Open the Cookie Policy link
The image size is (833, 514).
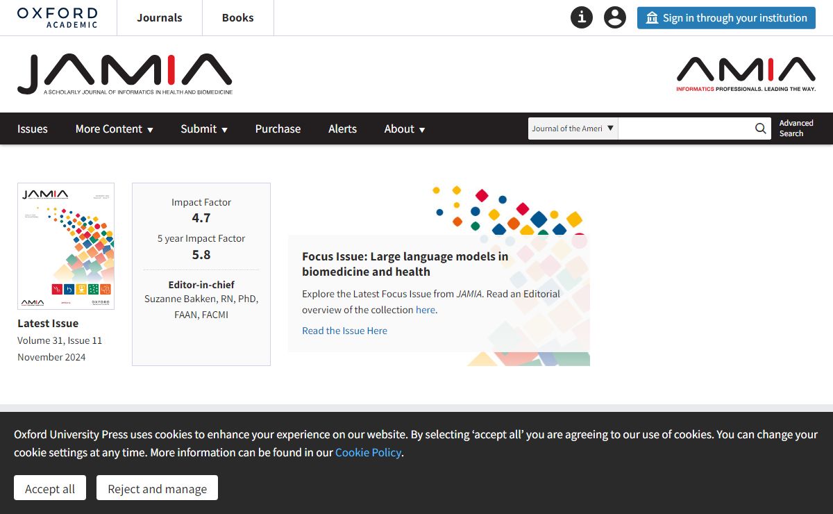pos(368,452)
